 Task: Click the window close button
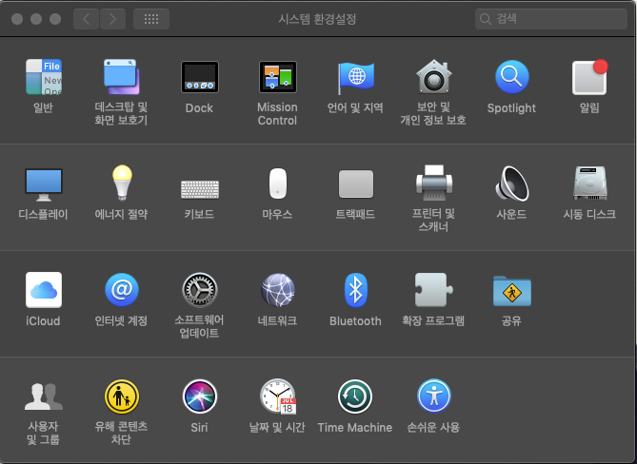pyautogui.click(x=17, y=19)
